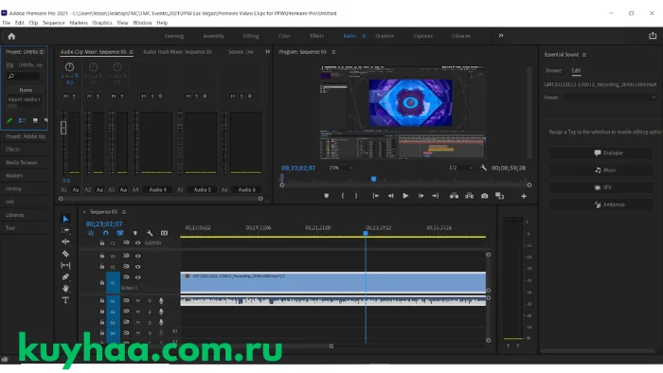The width and height of the screenshot is (663, 373).
Task: Export Frame with camera icon
Action: point(485,196)
